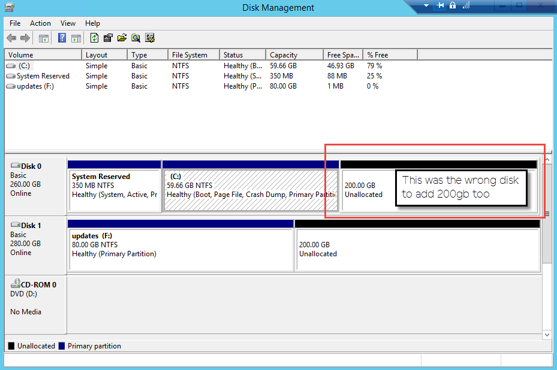
Task: Sort by the Type column header
Action: pyautogui.click(x=147, y=55)
